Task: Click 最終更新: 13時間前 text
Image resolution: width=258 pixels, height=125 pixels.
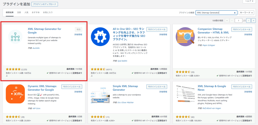Action: click(159, 69)
